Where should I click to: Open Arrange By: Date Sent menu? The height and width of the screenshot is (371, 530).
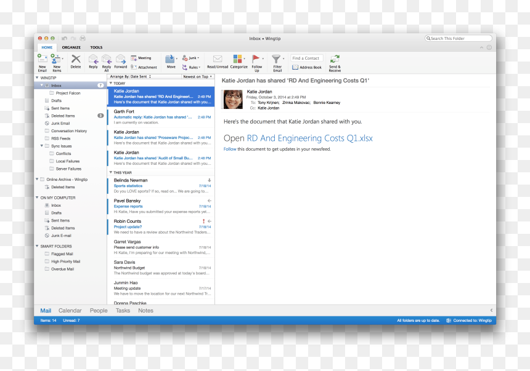[x=131, y=77]
